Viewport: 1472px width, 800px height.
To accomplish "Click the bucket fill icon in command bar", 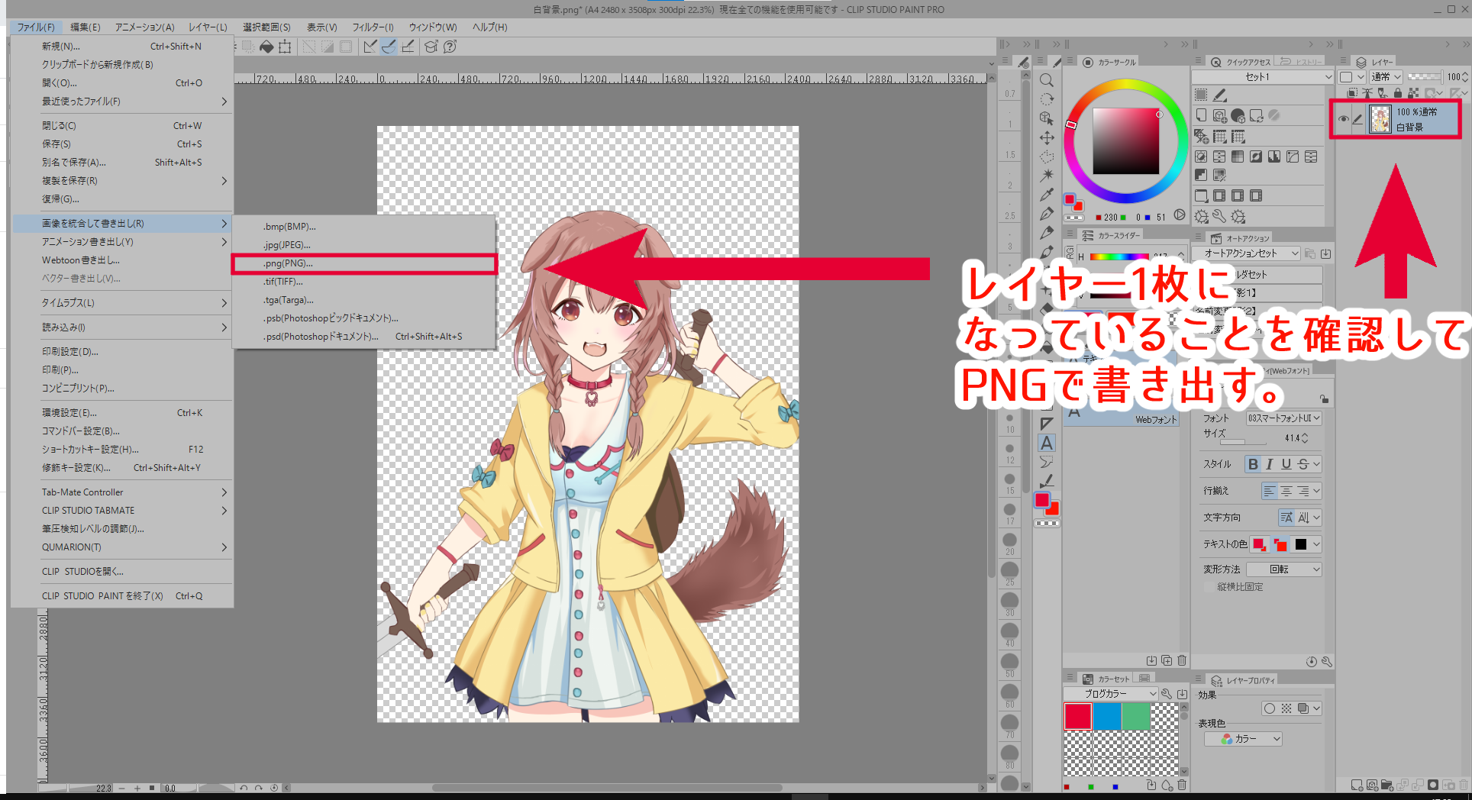I will tap(266, 47).
